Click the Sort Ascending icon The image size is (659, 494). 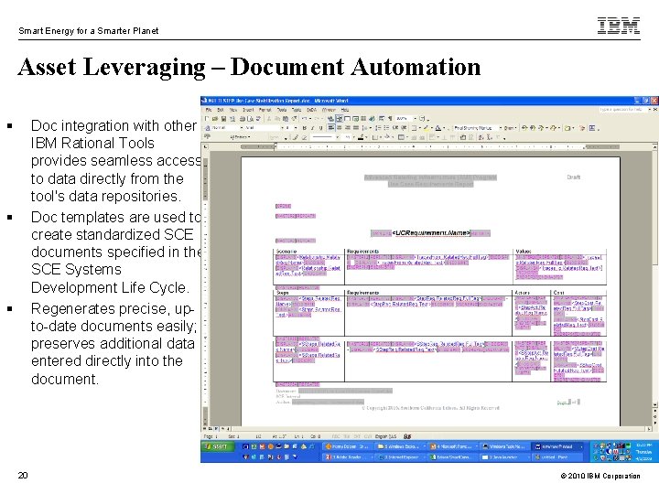(481, 137)
